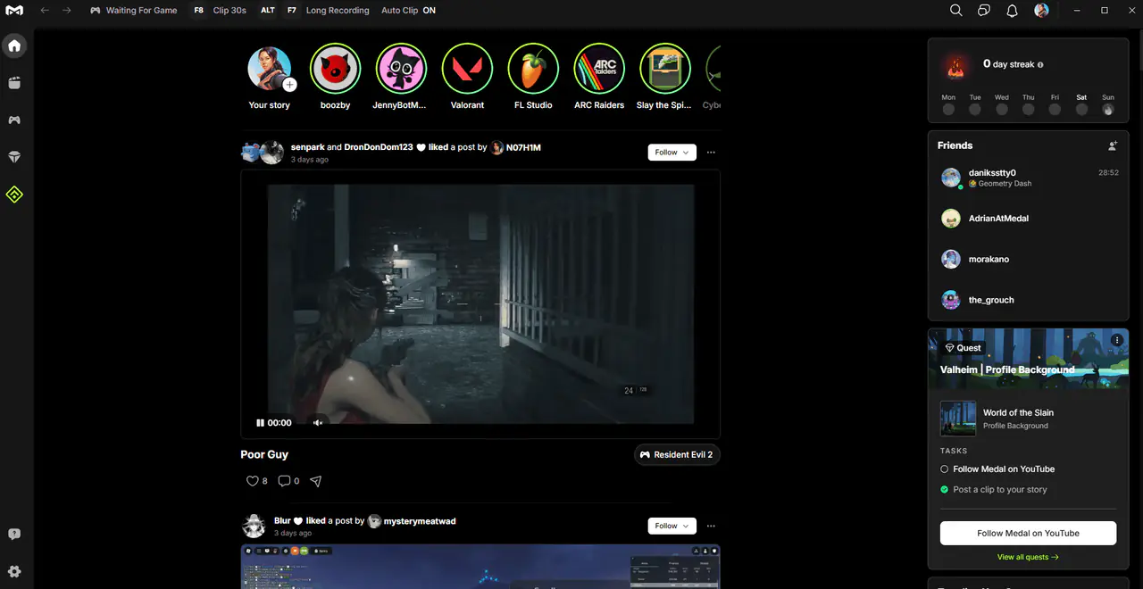
Task: Open friend daniksstty0 in Friends list
Action: click(1028, 178)
